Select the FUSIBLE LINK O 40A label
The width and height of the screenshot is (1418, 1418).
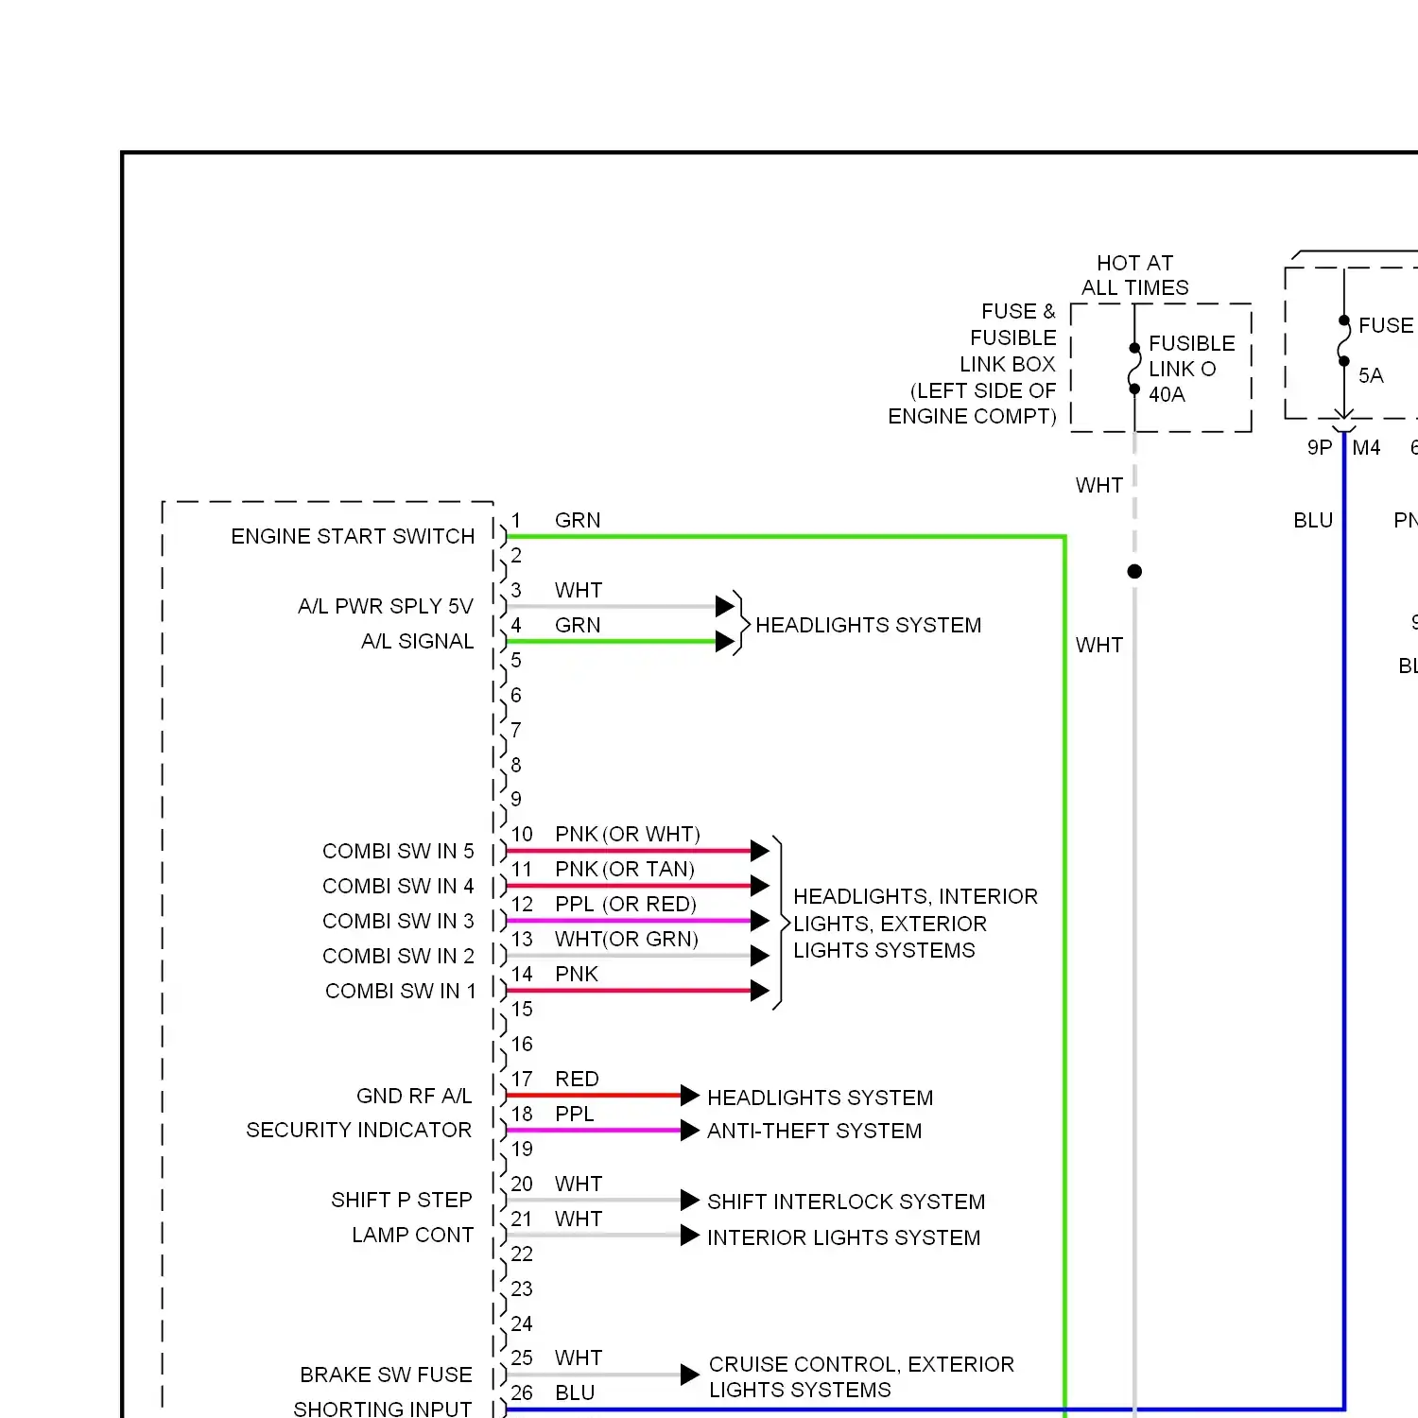[1191, 370]
